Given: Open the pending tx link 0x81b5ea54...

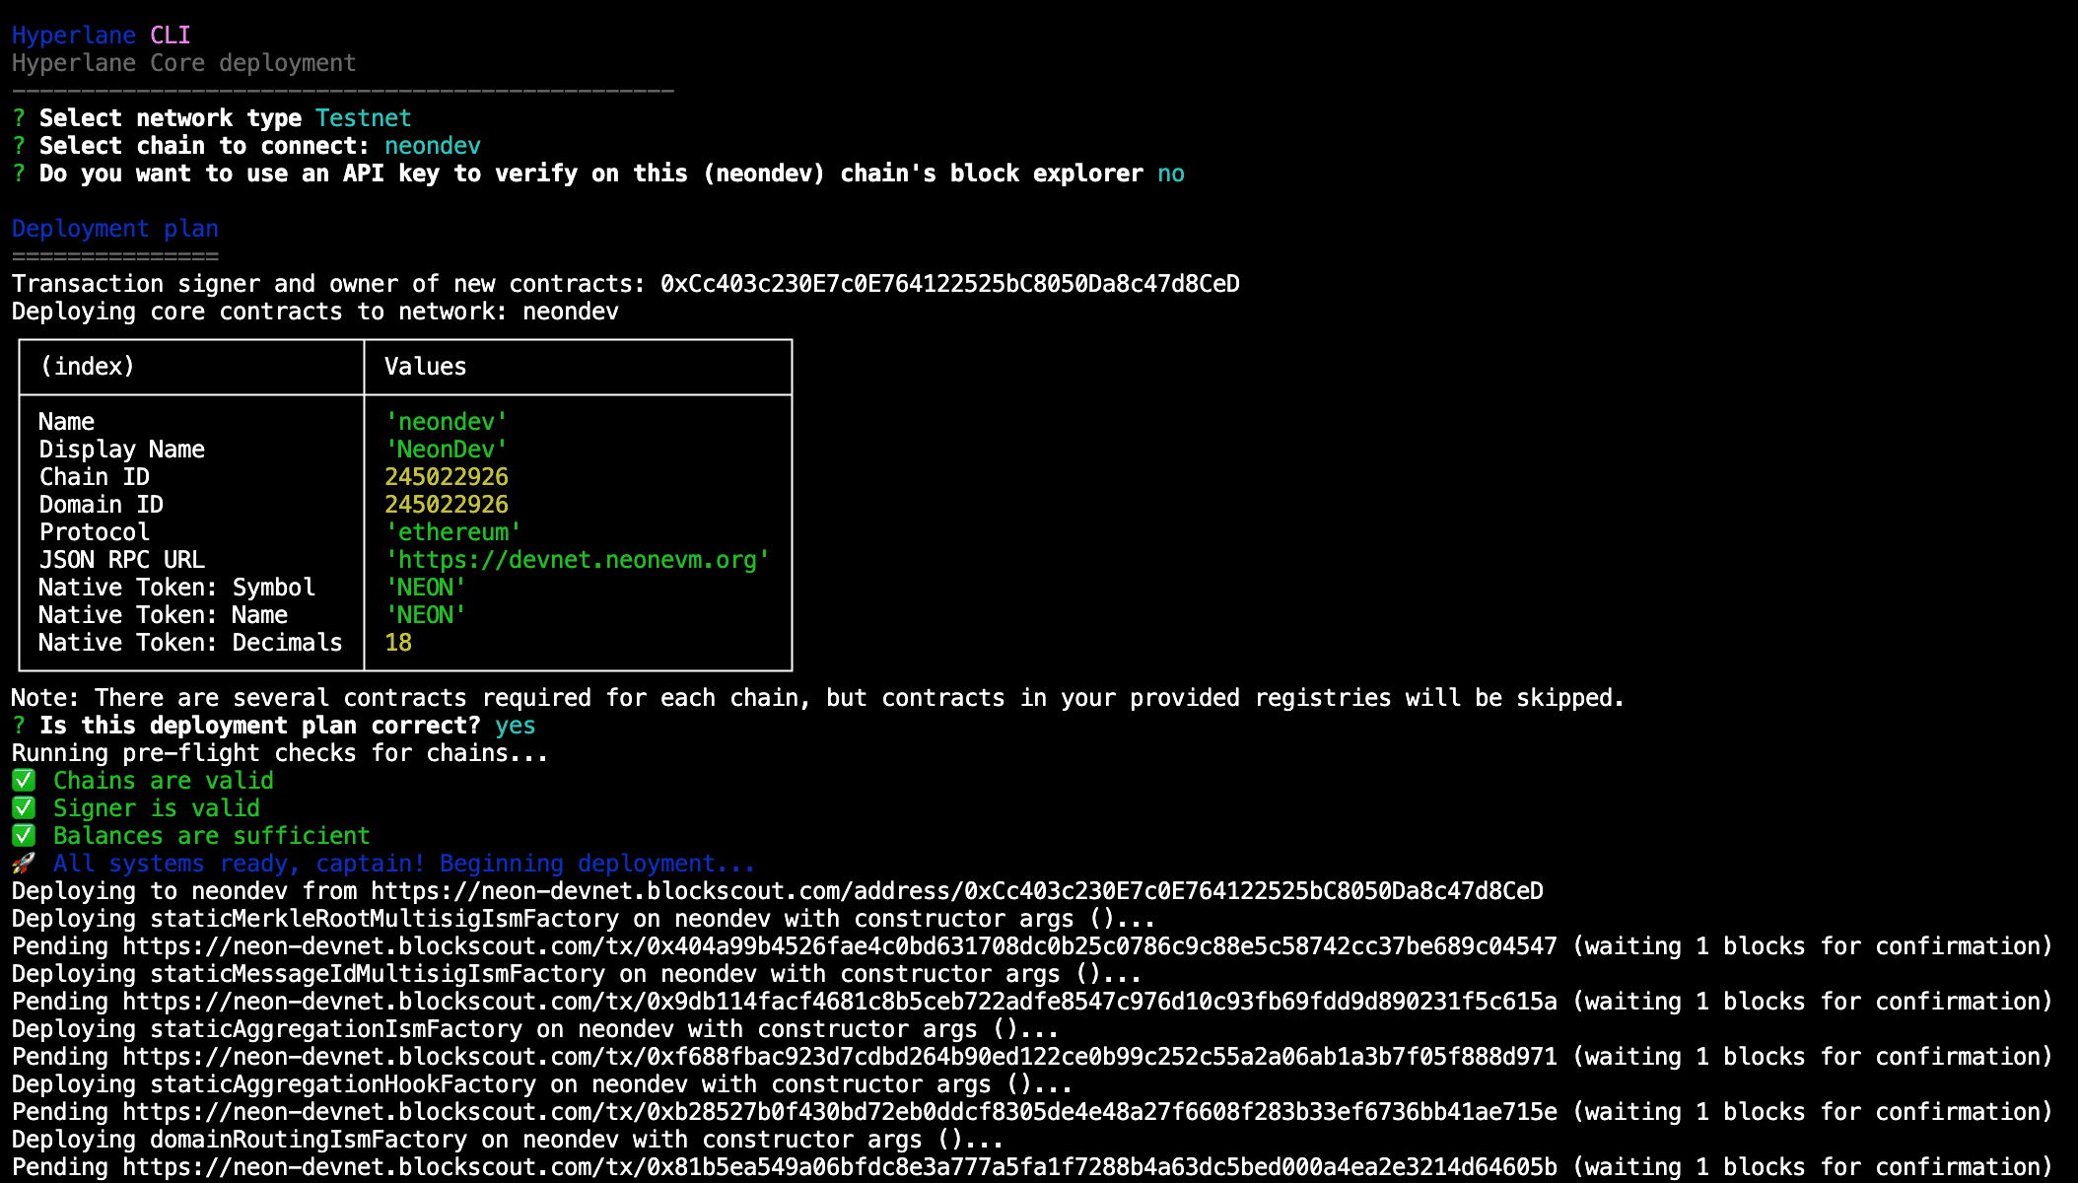Looking at the screenshot, I should 839,1167.
